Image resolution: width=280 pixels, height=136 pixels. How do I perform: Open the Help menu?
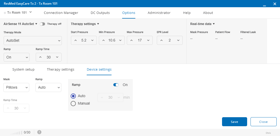tap(187, 13)
